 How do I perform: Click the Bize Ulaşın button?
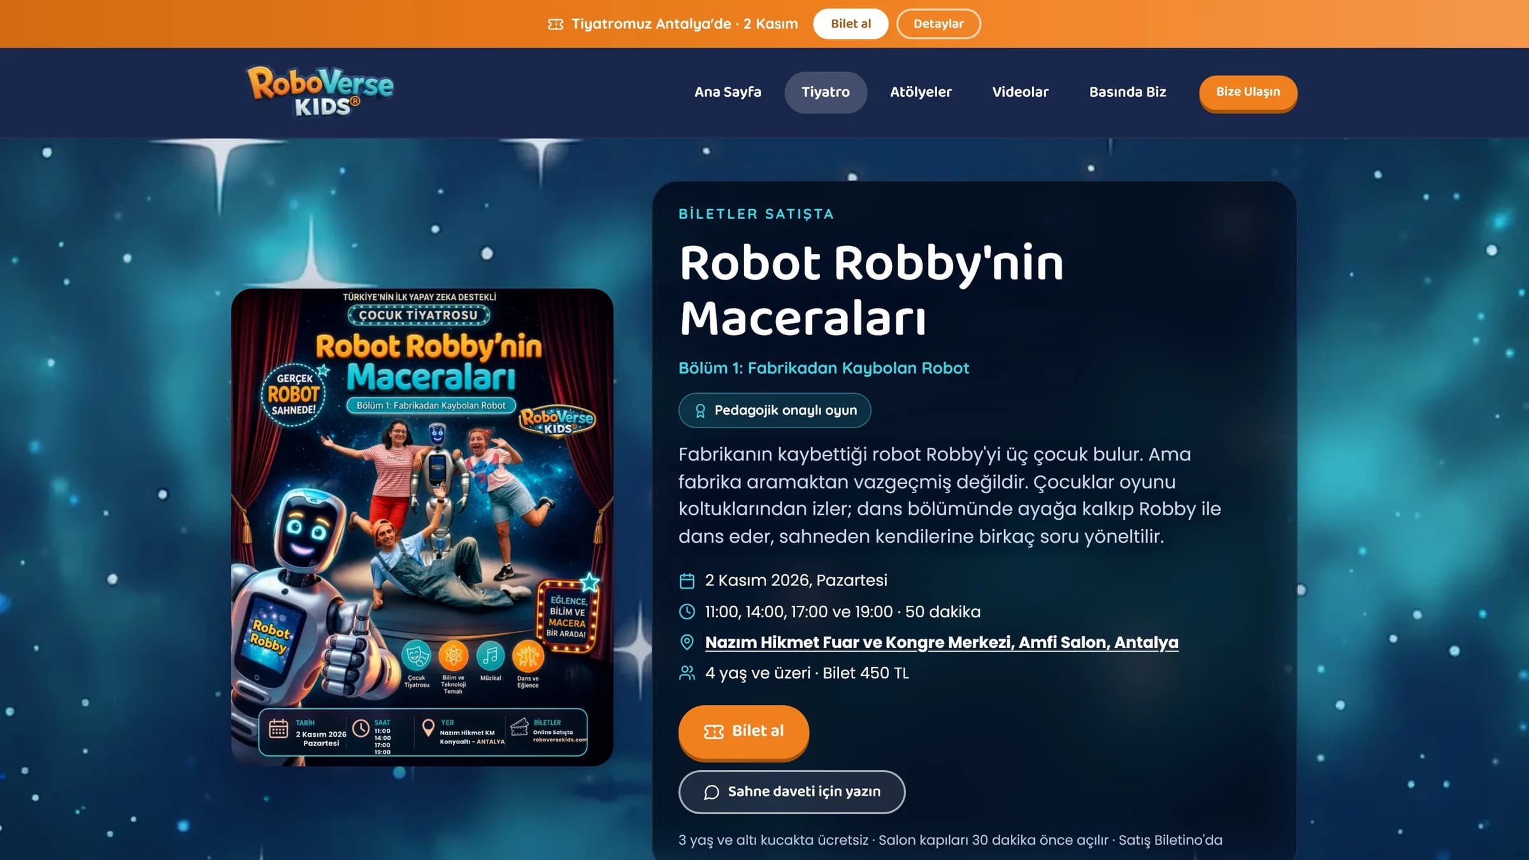tap(1248, 92)
